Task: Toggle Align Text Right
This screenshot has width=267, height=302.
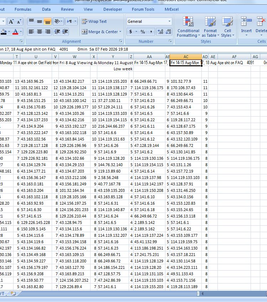Action: coord(47,32)
